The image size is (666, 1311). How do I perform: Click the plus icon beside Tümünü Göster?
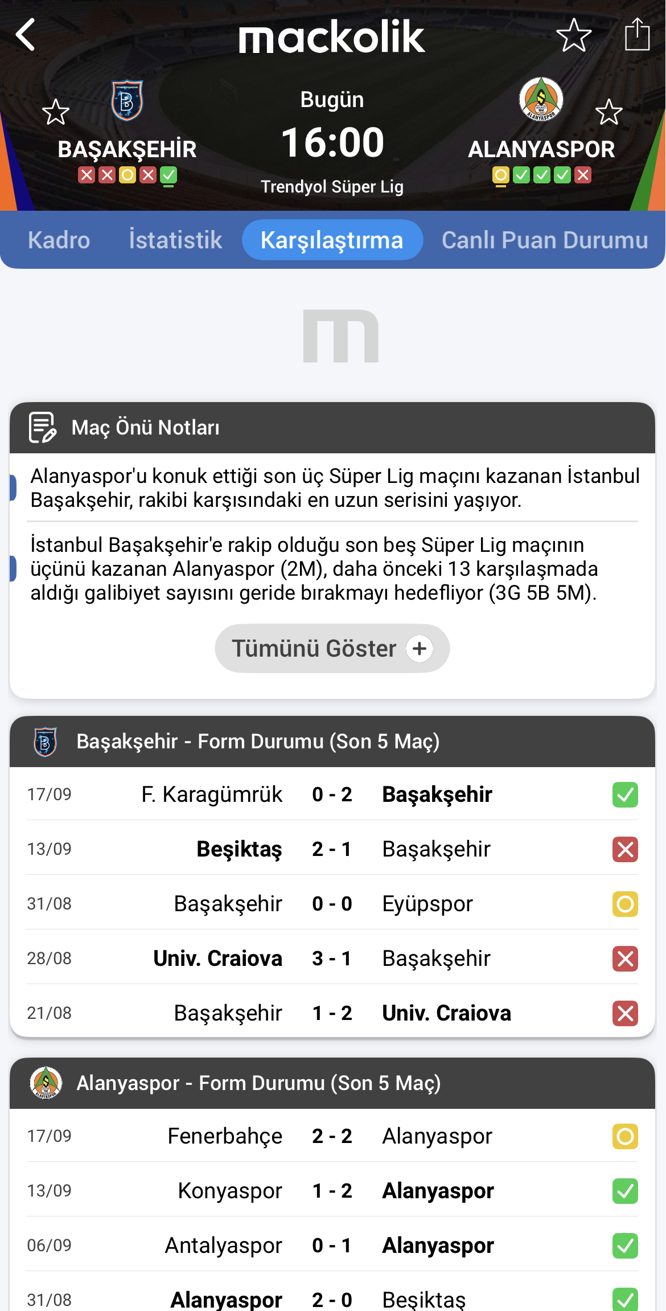[420, 649]
